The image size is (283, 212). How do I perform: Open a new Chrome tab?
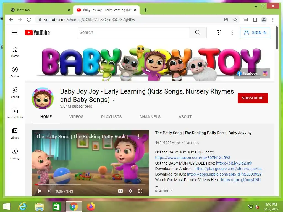(x=146, y=10)
